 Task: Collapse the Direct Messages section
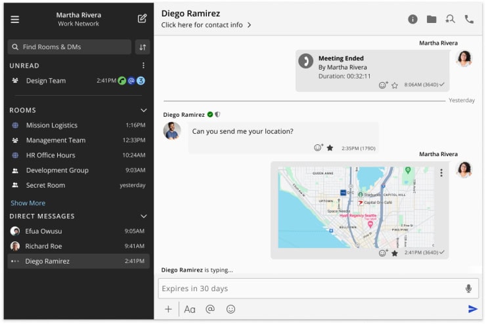pyautogui.click(x=144, y=216)
